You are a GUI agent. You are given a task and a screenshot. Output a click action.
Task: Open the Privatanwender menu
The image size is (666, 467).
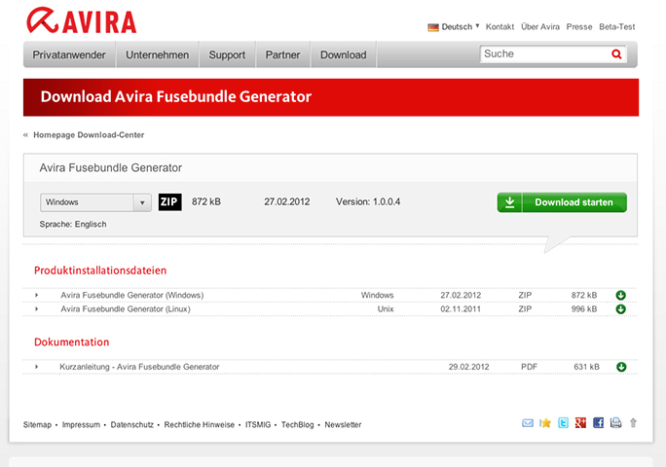69,54
